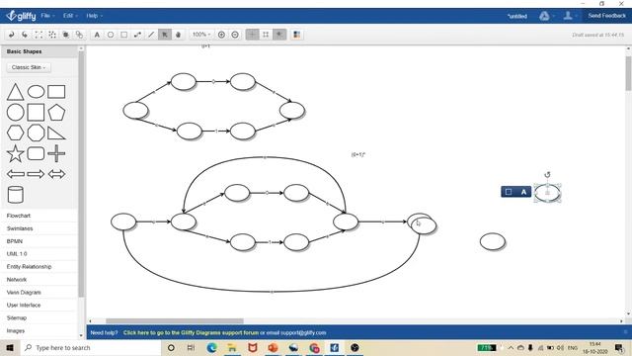Collapse the Basic Shapes panel header
632x356 pixels.
[x=39, y=51]
